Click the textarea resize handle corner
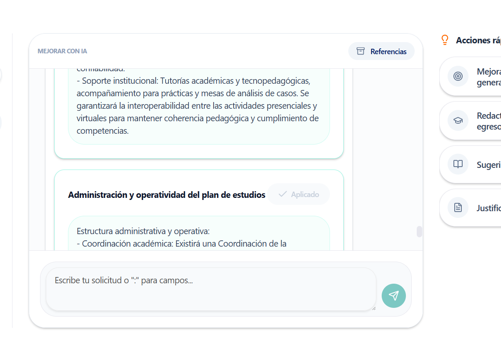Image resolution: width=501 pixels, height=342 pixels. [x=374, y=309]
